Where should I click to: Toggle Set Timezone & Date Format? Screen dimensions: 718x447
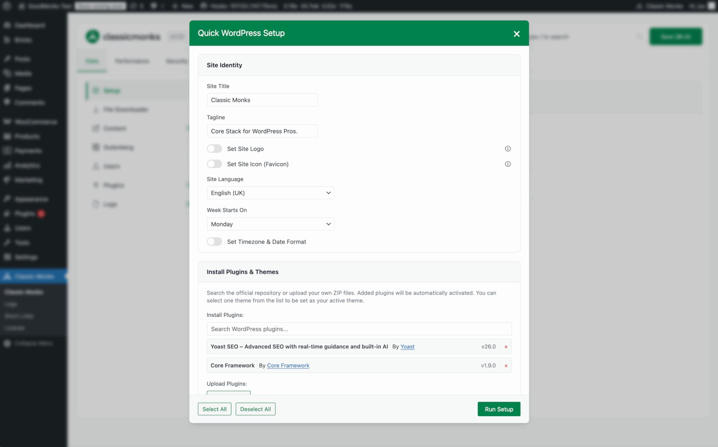click(x=214, y=242)
